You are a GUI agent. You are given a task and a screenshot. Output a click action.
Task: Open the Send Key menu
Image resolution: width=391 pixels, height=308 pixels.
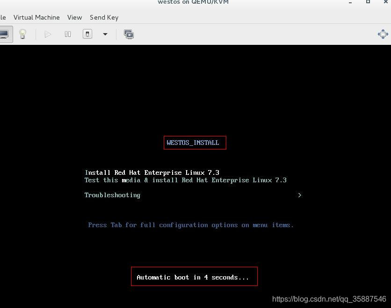click(104, 17)
